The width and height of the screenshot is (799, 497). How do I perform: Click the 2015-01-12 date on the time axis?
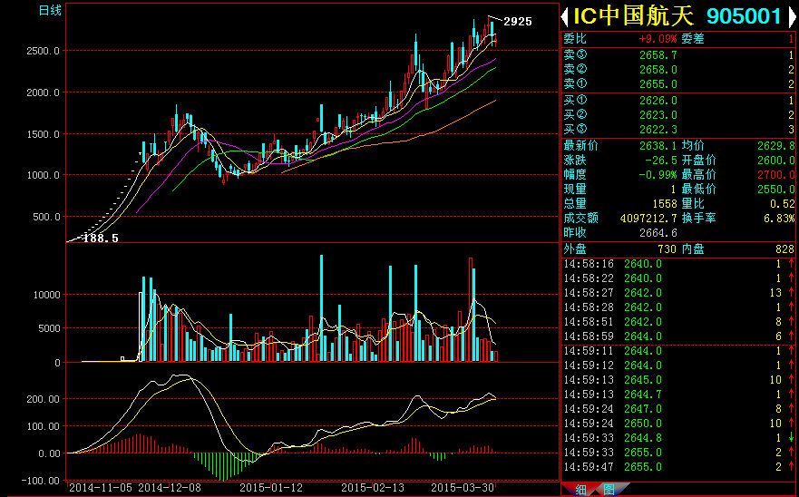coord(271,488)
